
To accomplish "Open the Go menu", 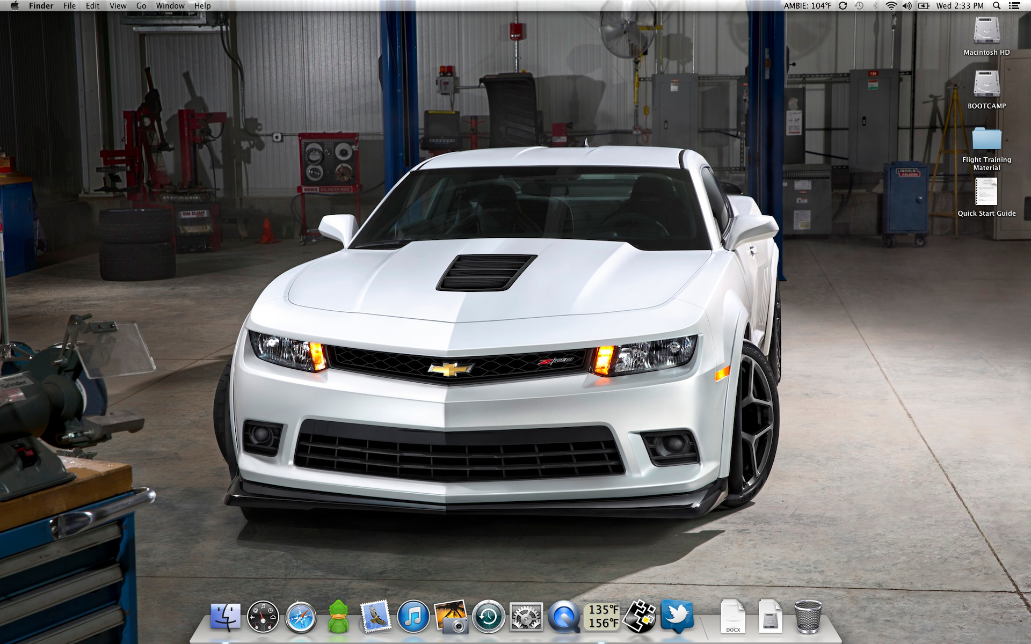I will click(x=141, y=6).
